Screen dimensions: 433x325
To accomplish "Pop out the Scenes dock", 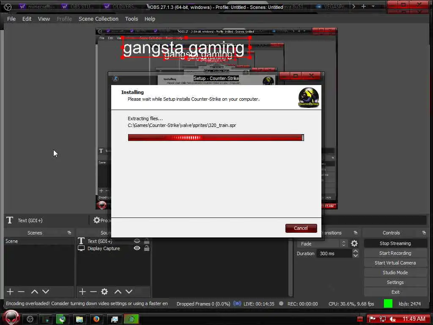I will [x=69, y=233].
